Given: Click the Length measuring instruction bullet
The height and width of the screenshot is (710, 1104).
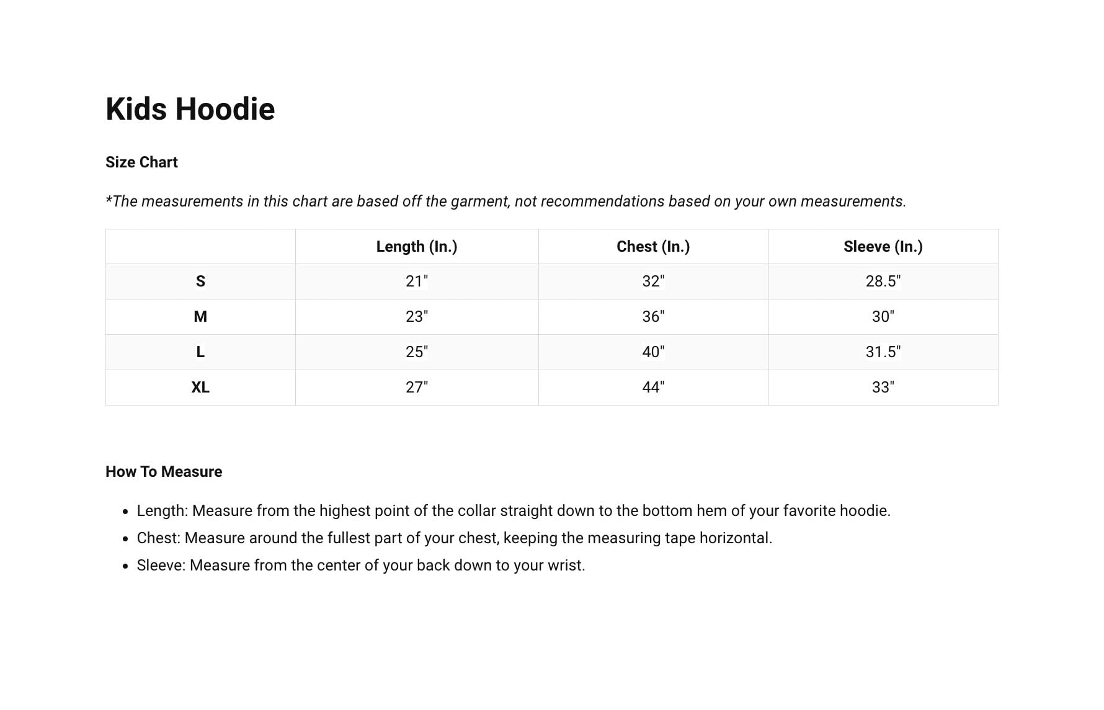Looking at the screenshot, I should coord(513,511).
